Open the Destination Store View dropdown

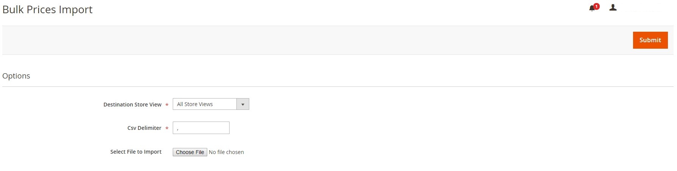(205, 104)
